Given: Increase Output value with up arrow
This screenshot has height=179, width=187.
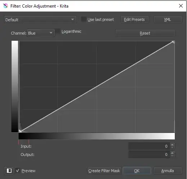Looking at the screenshot, I should coord(172,153).
